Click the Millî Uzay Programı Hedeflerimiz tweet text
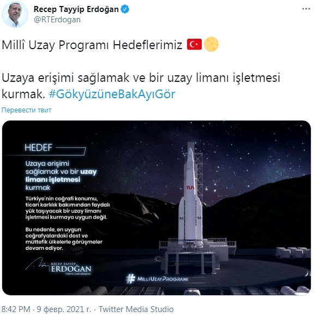The image size is (319, 317). click(92, 45)
